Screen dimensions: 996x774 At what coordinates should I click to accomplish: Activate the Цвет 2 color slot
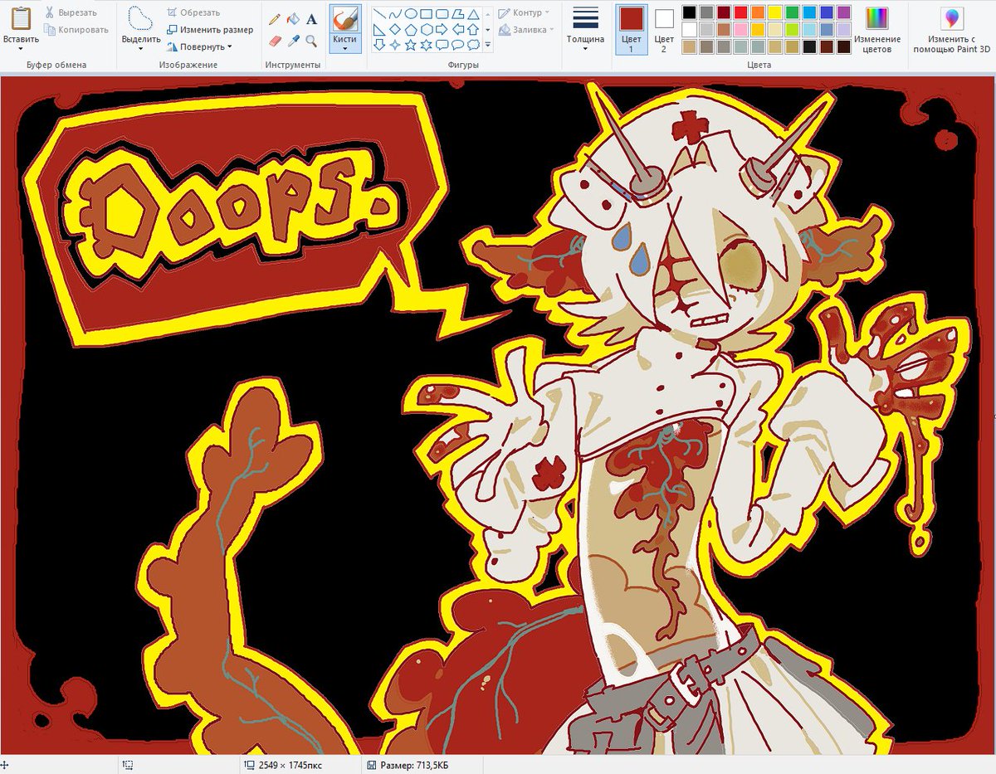[x=664, y=30]
